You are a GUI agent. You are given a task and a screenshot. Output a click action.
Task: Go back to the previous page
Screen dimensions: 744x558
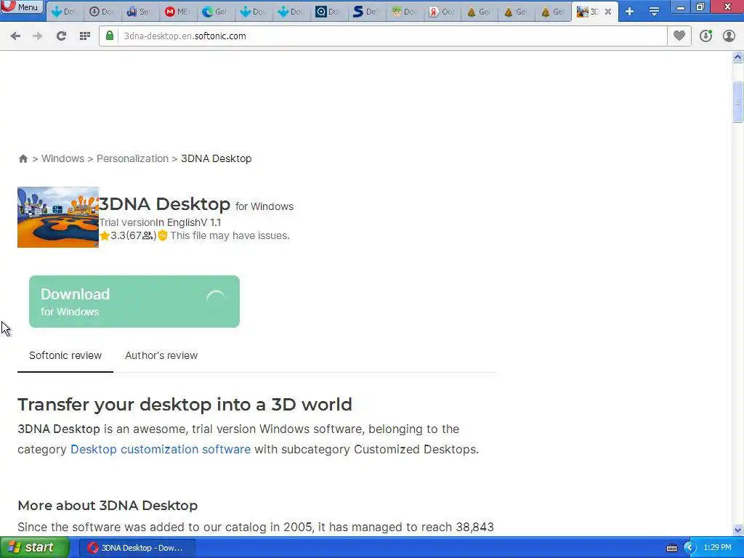[x=15, y=36]
